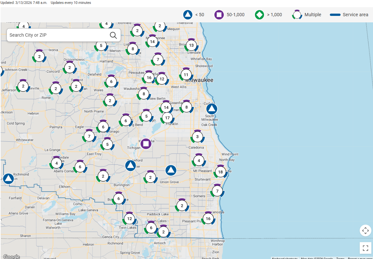The width and height of the screenshot is (373, 259).
Task: Open the Keyboard shortcuts panel
Action: [284, 258]
